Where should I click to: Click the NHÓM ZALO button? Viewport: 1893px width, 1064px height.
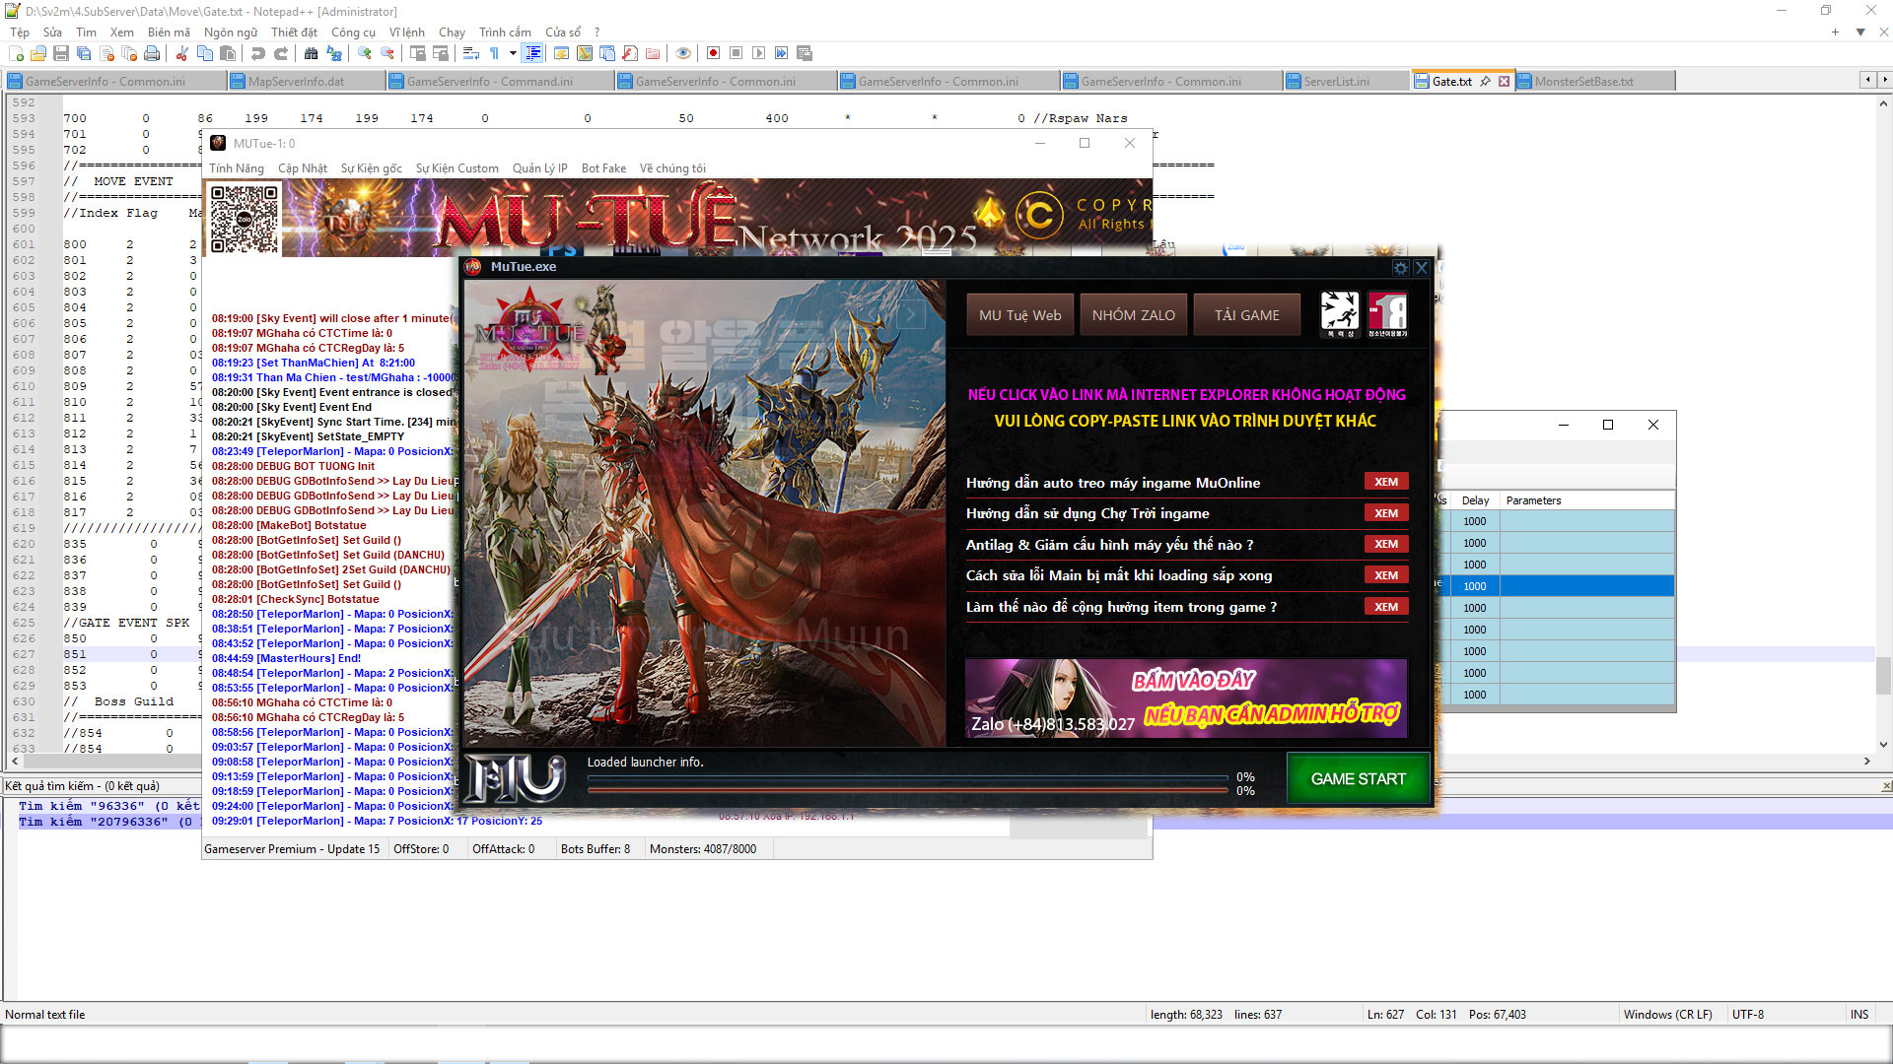point(1134,315)
